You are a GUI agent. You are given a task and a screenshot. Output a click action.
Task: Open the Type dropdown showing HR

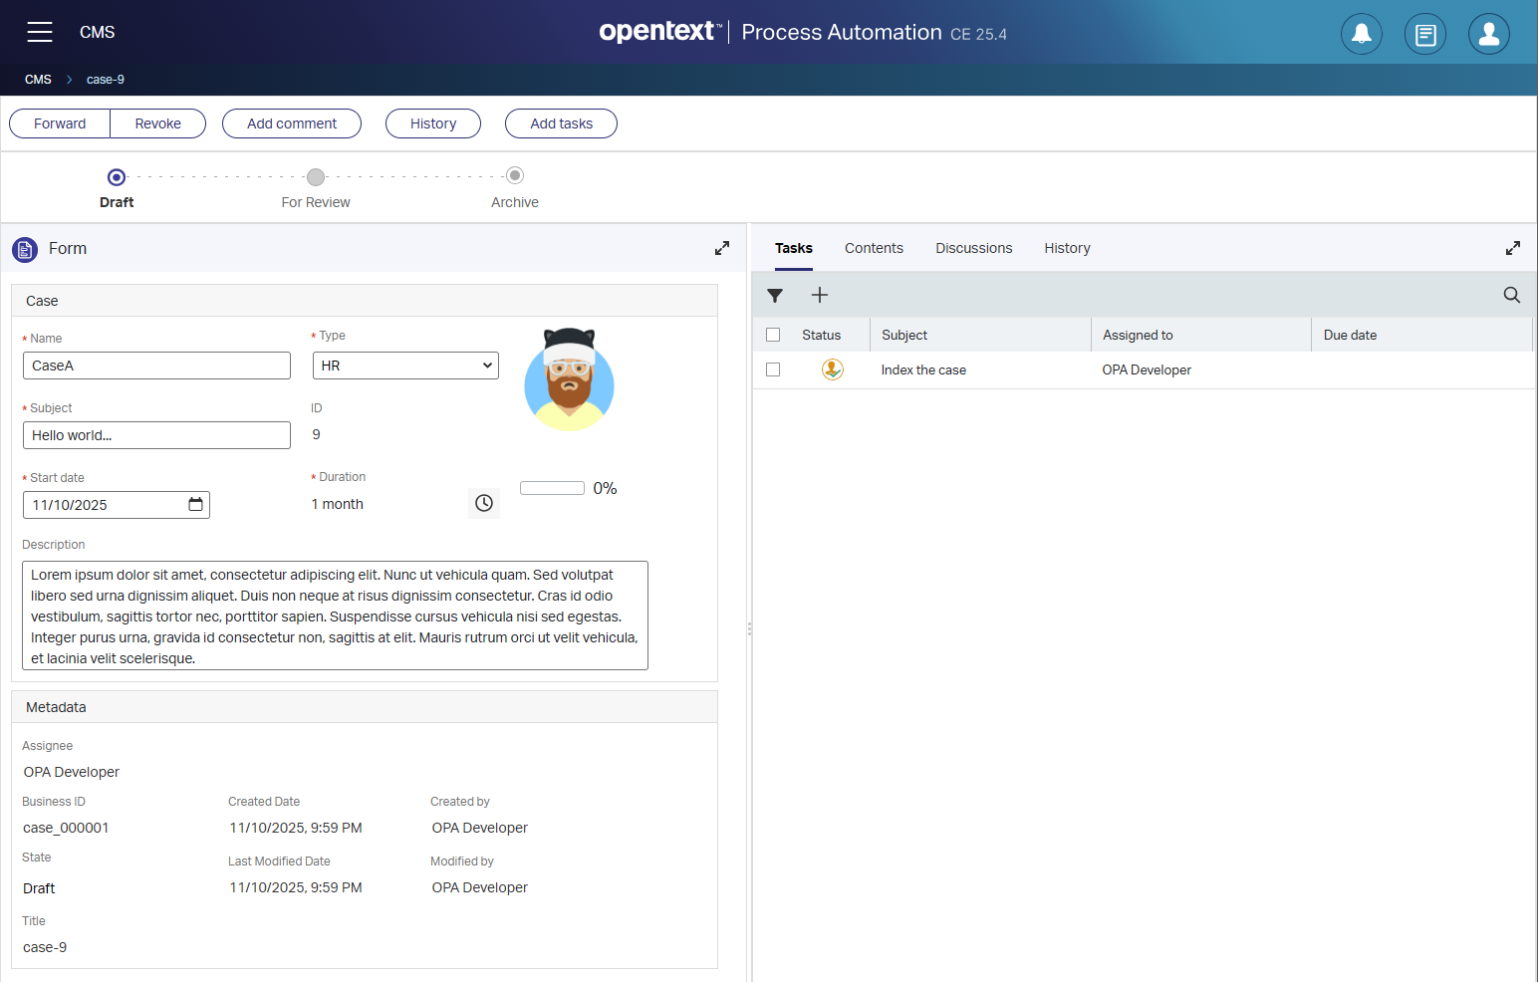405,366
